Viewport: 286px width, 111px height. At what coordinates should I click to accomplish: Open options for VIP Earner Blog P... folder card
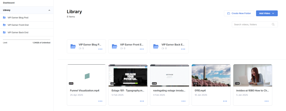coord(100,49)
